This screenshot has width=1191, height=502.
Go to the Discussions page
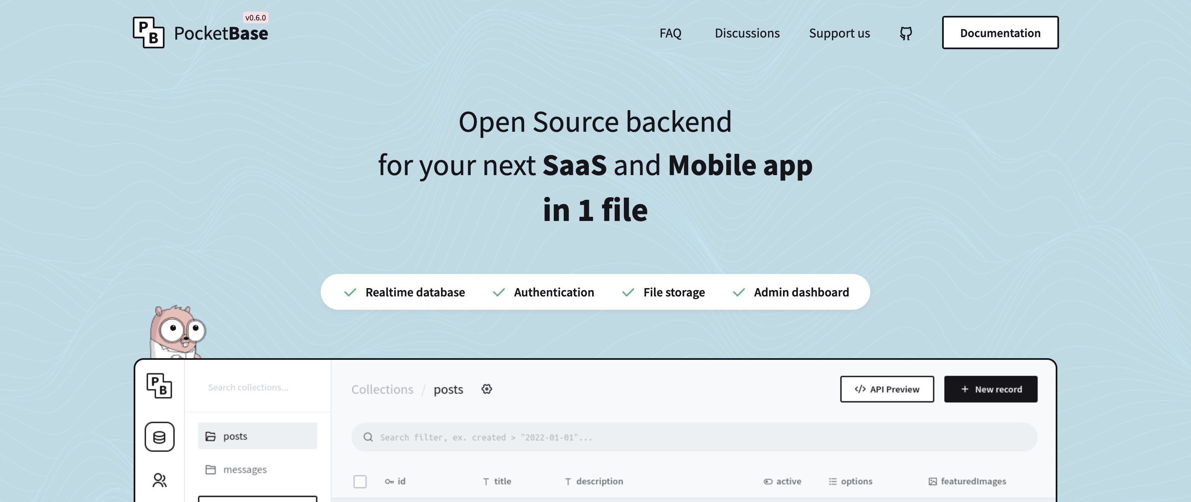(x=747, y=33)
